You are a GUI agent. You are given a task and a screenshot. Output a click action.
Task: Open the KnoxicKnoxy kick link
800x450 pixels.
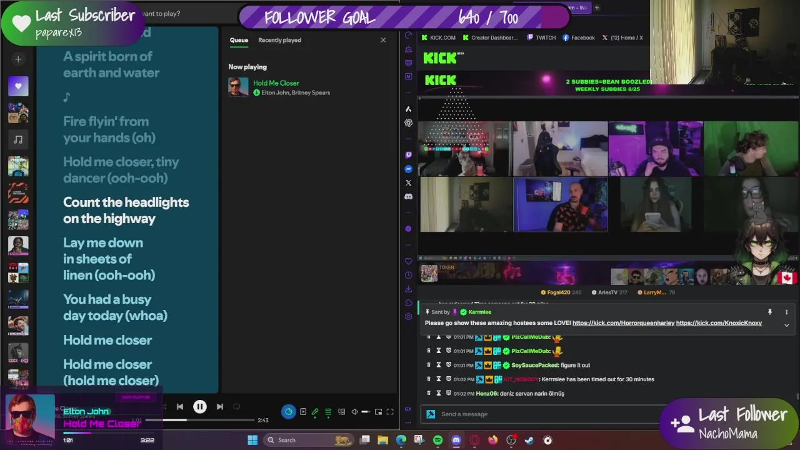719,323
